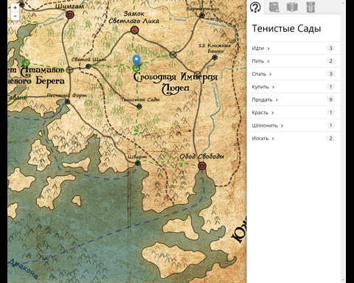This screenshot has height=283, width=354.
Task: Click the Песчаный Форт map label
Action: 67,96
